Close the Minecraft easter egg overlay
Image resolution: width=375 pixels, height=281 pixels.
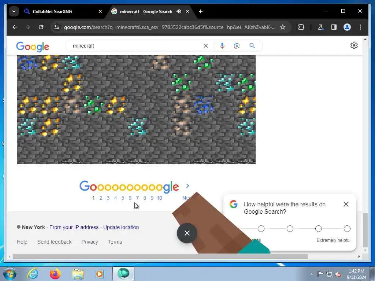187,233
